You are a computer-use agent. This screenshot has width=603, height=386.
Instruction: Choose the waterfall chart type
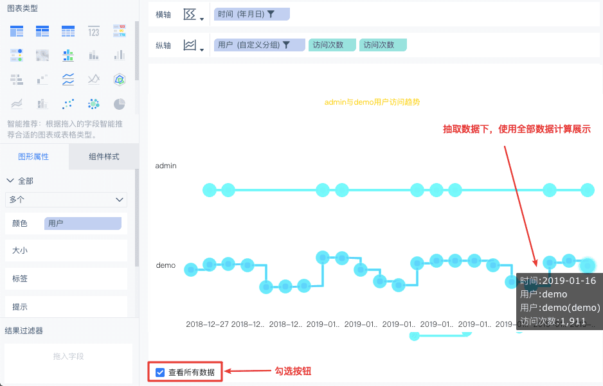coord(42,80)
